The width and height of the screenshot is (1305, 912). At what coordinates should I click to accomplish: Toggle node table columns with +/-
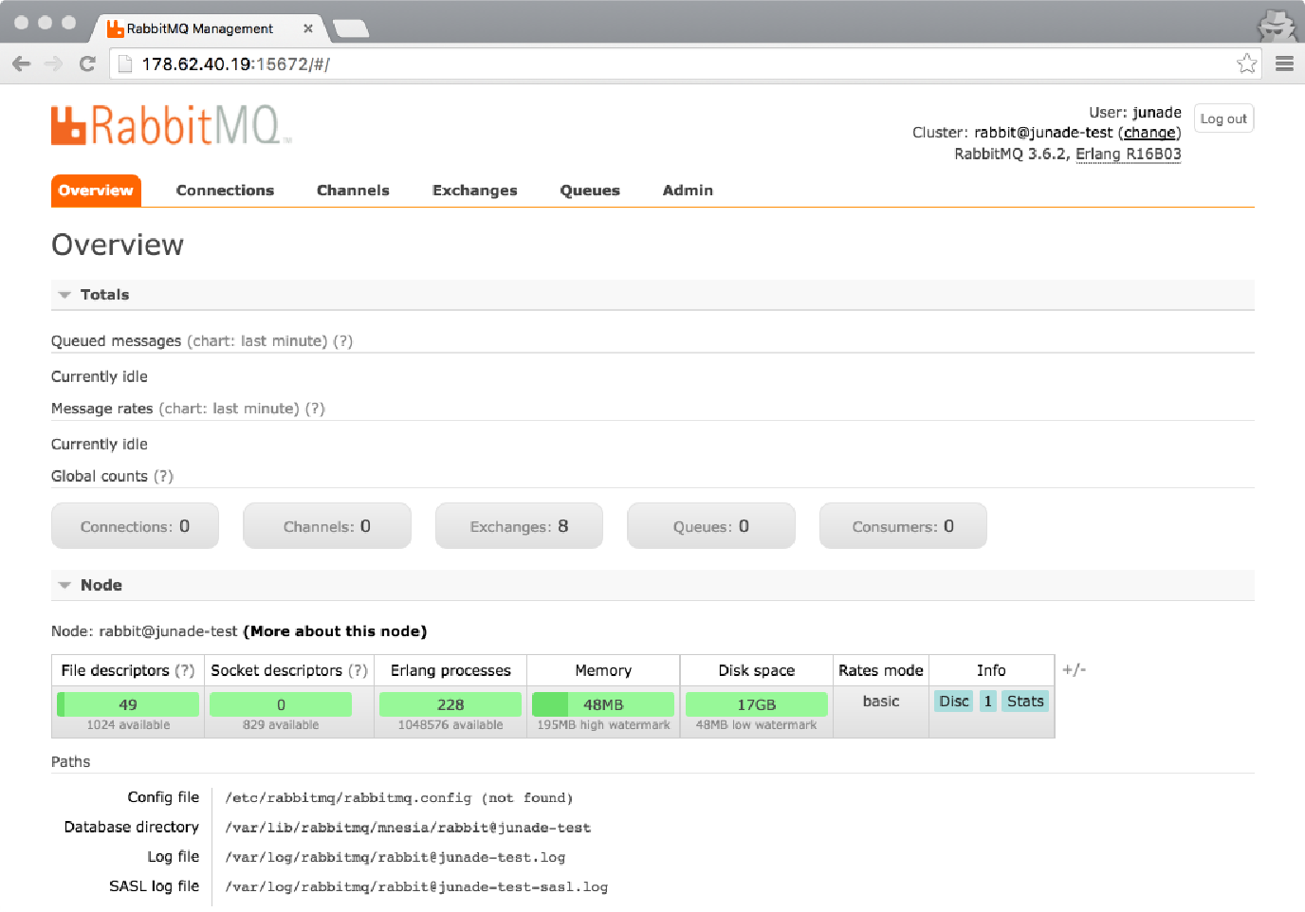[1074, 669]
